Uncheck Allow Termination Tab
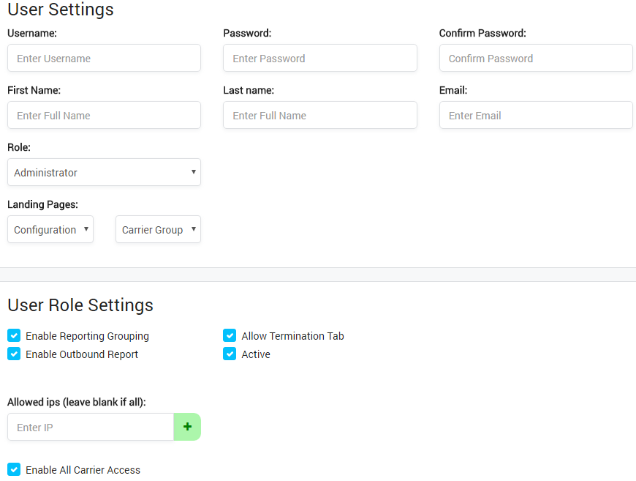The width and height of the screenshot is (636, 481). 230,335
